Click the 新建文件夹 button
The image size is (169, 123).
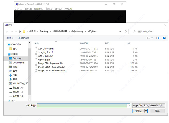coord(24,38)
